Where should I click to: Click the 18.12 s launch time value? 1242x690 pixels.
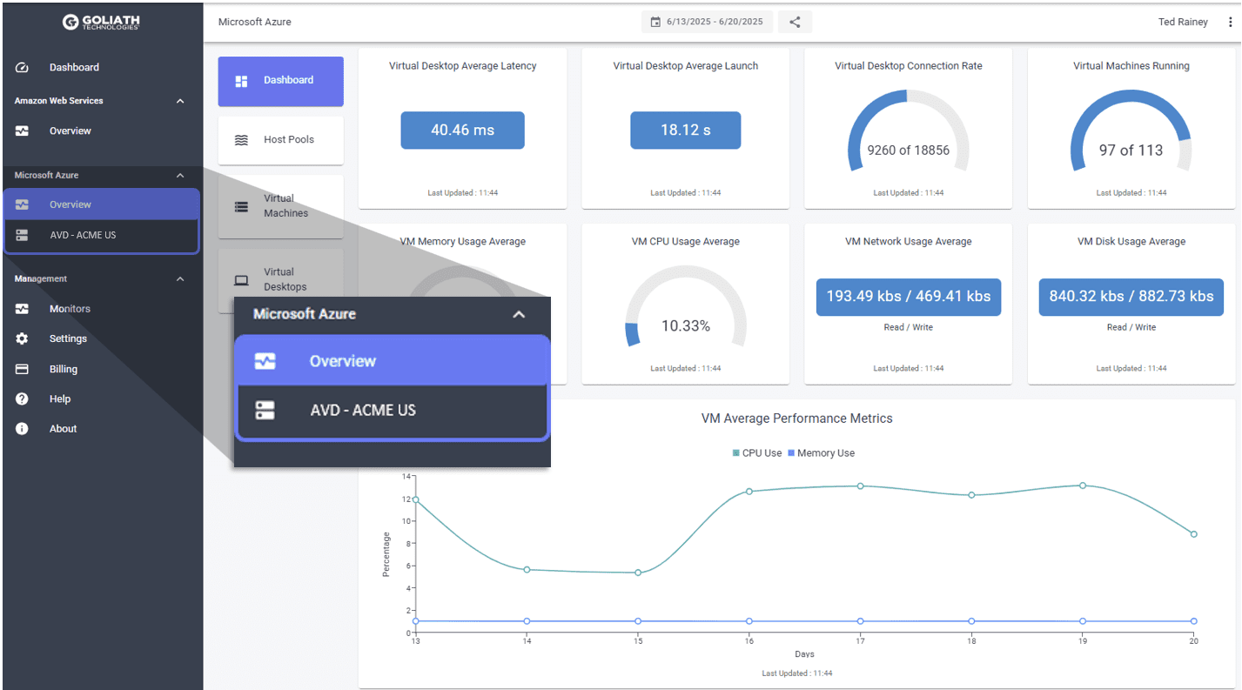(x=685, y=130)
